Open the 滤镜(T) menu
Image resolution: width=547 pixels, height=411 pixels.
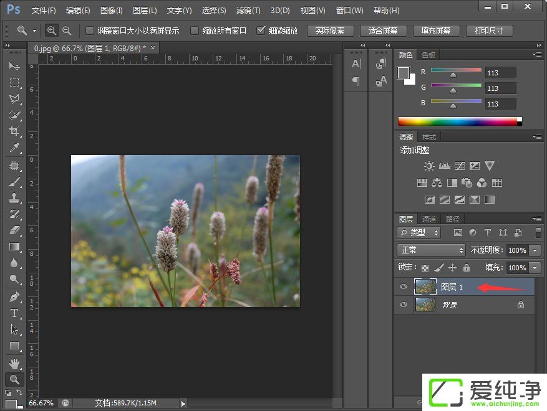coord(248,11)
